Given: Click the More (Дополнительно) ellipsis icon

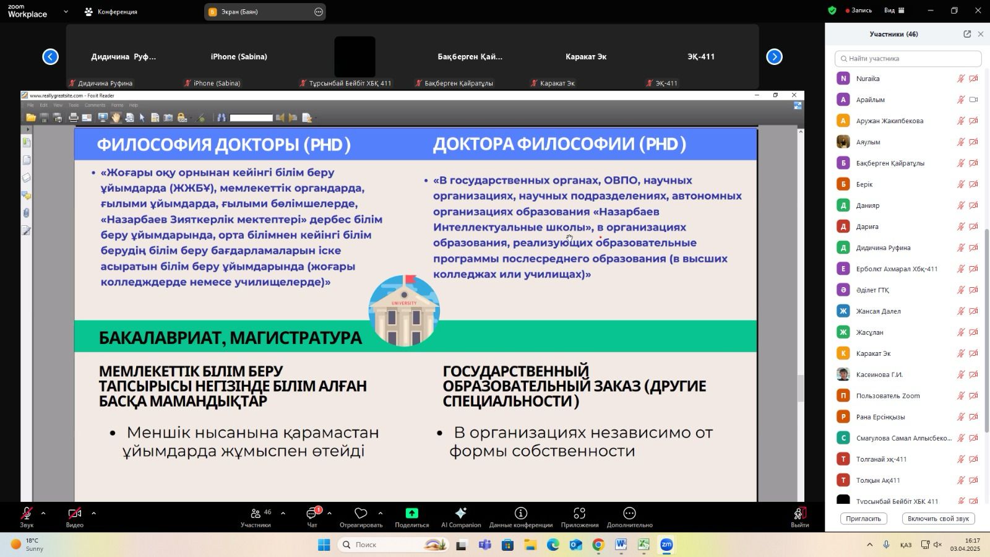Looking at the screenshot, I should tap(629, 514).
